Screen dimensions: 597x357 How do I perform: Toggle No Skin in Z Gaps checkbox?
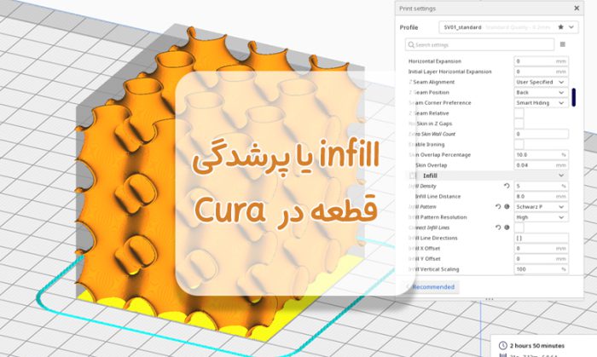pos(519,124)
